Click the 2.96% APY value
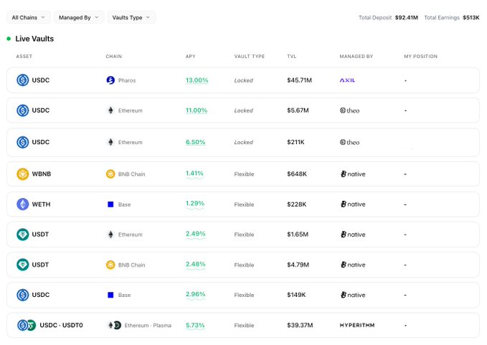Image resolution: width=487 pixels, height=345 pixels. (x=195, y=294)
